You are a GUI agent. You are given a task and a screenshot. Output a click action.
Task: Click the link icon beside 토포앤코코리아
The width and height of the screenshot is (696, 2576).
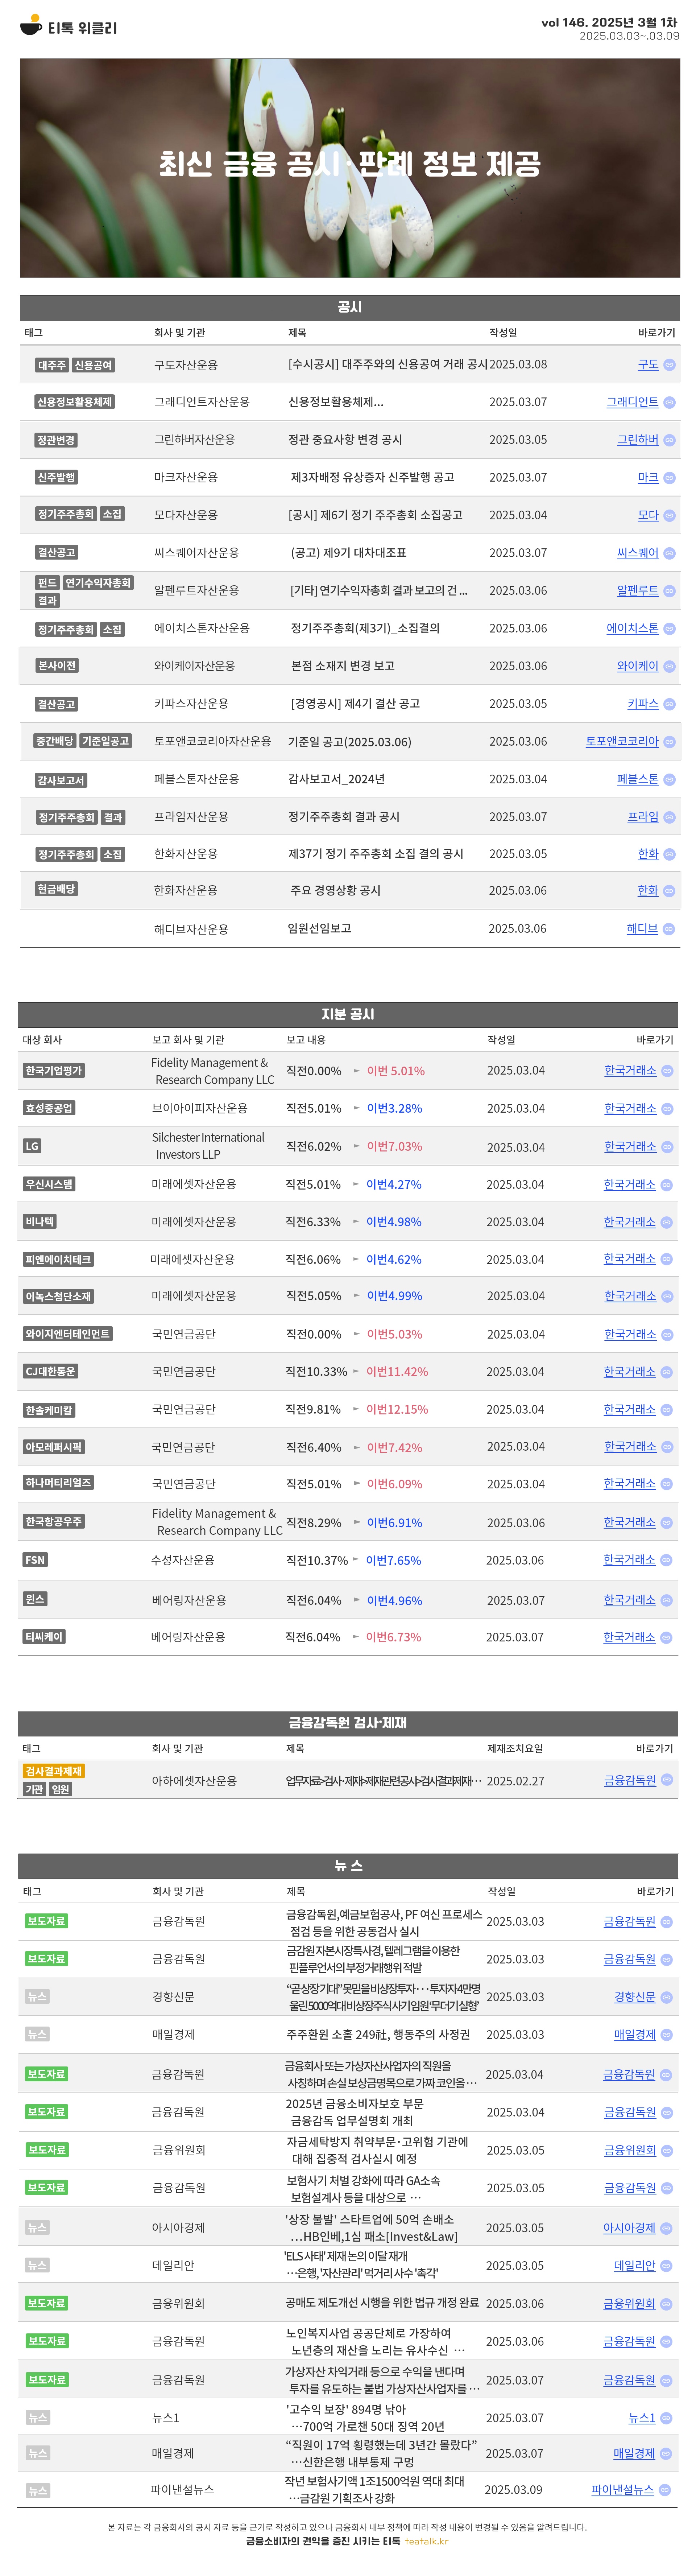(669, 742)
